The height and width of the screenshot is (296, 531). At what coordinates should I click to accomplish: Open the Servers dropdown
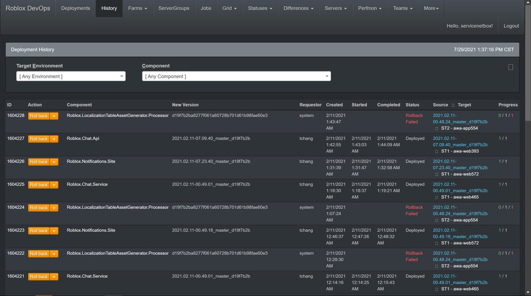(x=336, y=8)
